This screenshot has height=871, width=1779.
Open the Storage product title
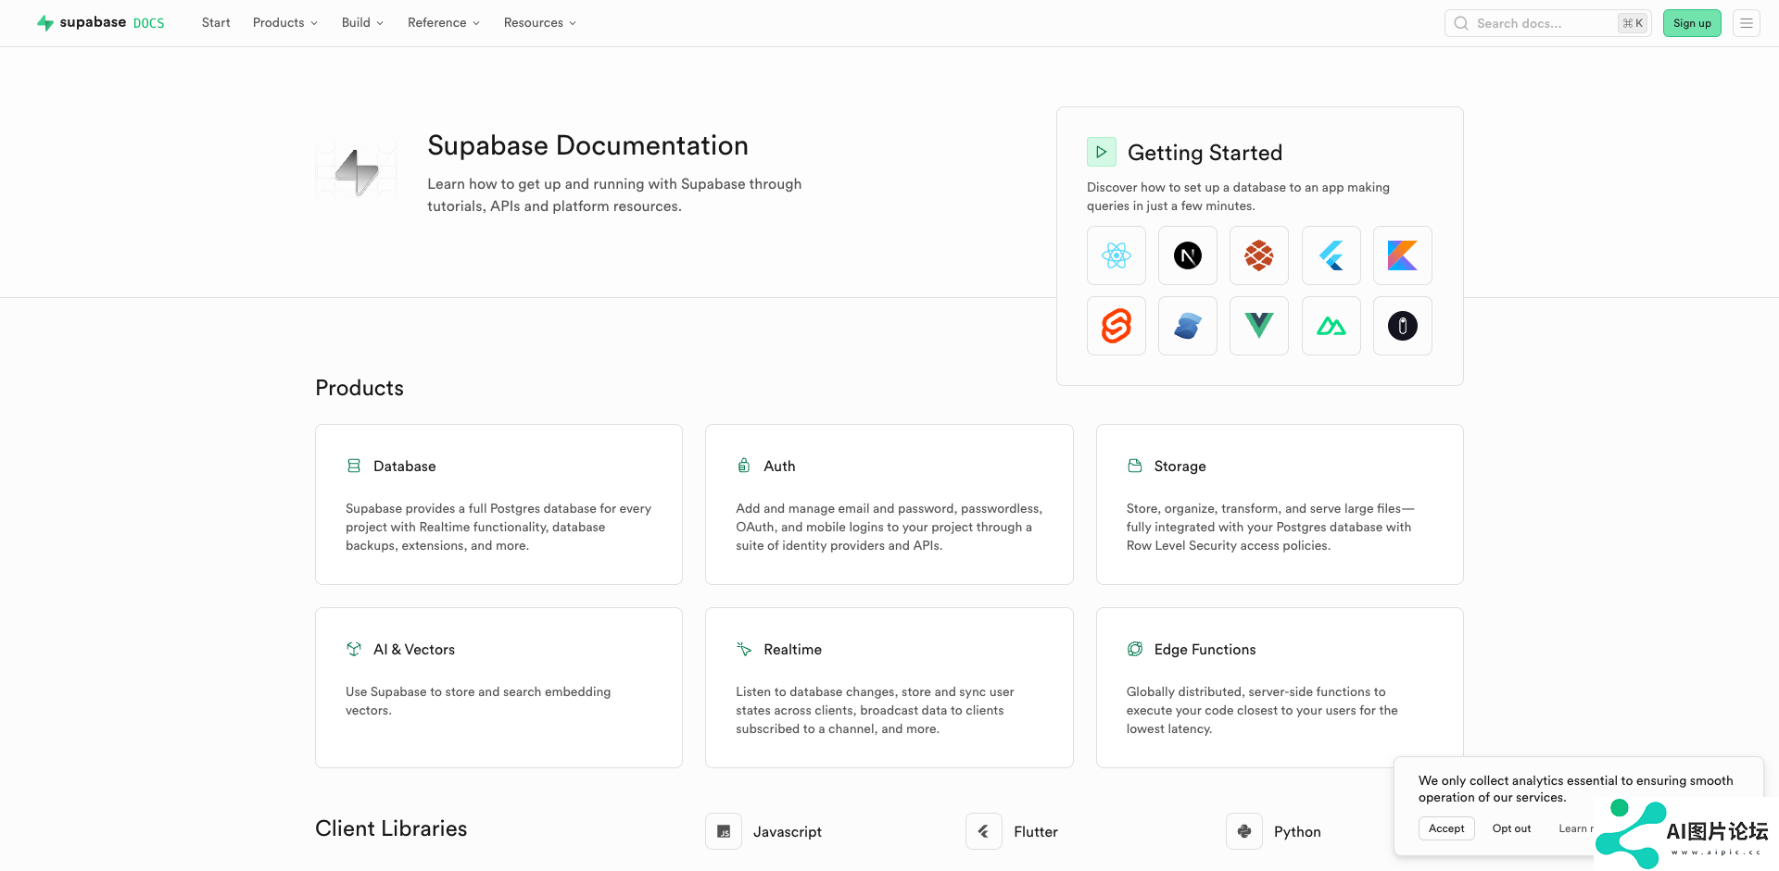pos(1180,467)
